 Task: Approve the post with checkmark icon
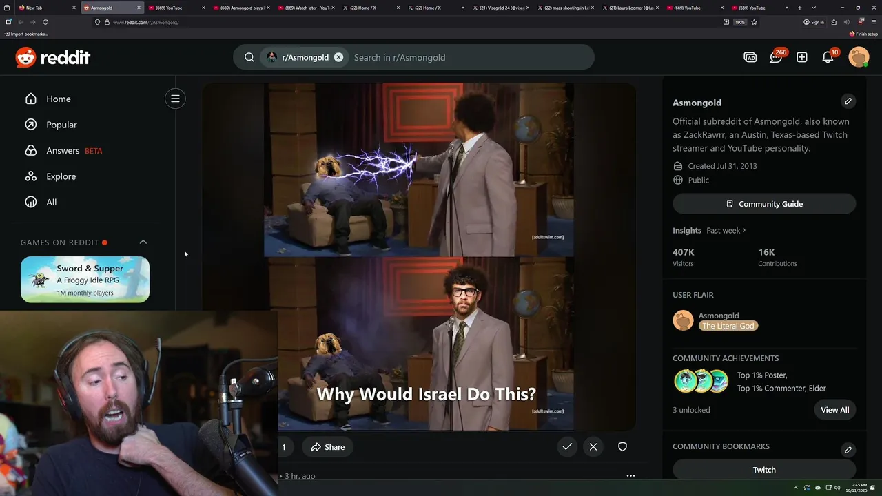click(567, 447)
